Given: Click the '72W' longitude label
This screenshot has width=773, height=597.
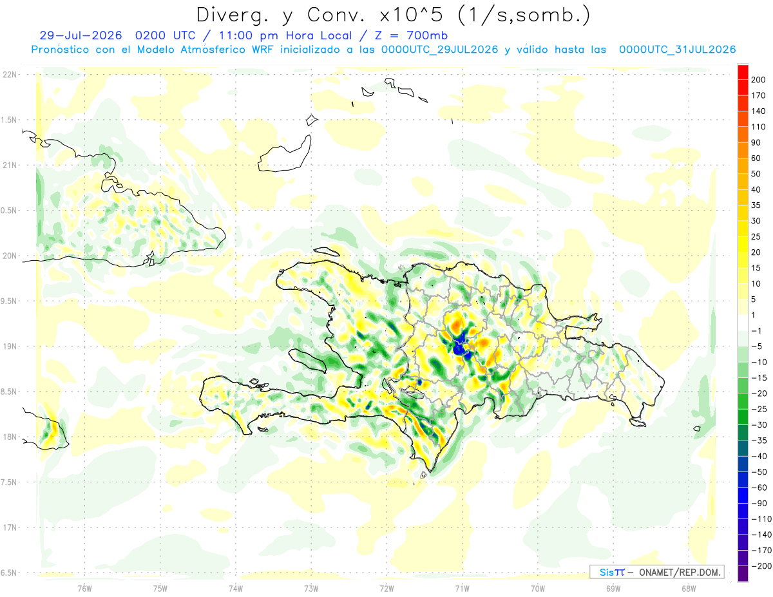Looking at the screenshot, I should pos(386,588).
